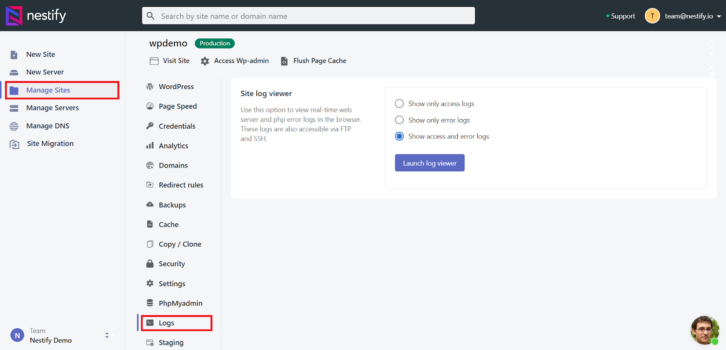
Task: Click the Production environment badge
Action: coord(215,43)
